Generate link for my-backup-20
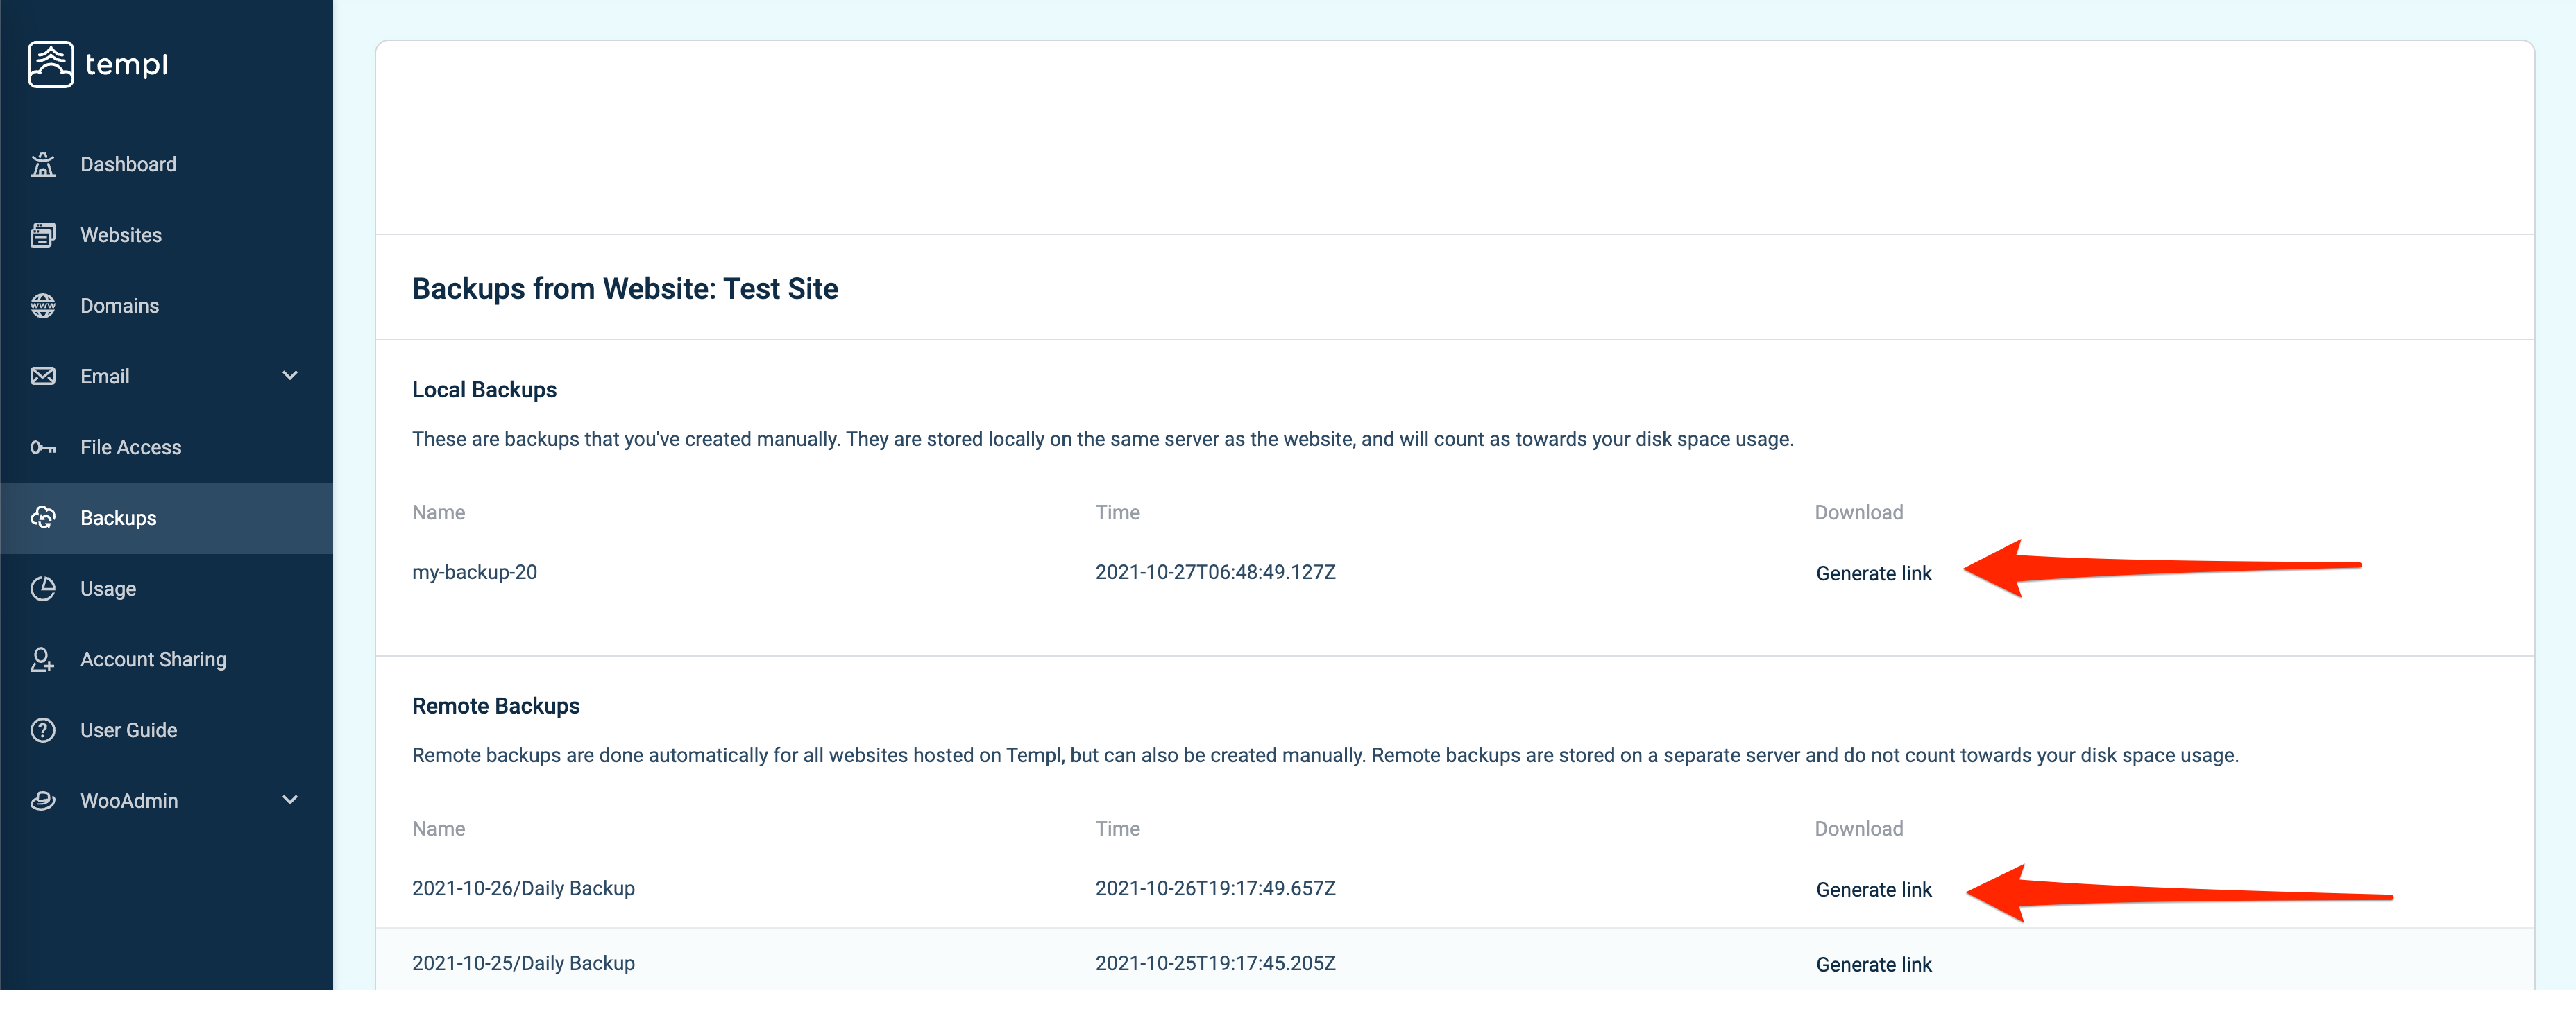The height and width of the screenshot is (1018, 2576). [x=1873, y=573]
